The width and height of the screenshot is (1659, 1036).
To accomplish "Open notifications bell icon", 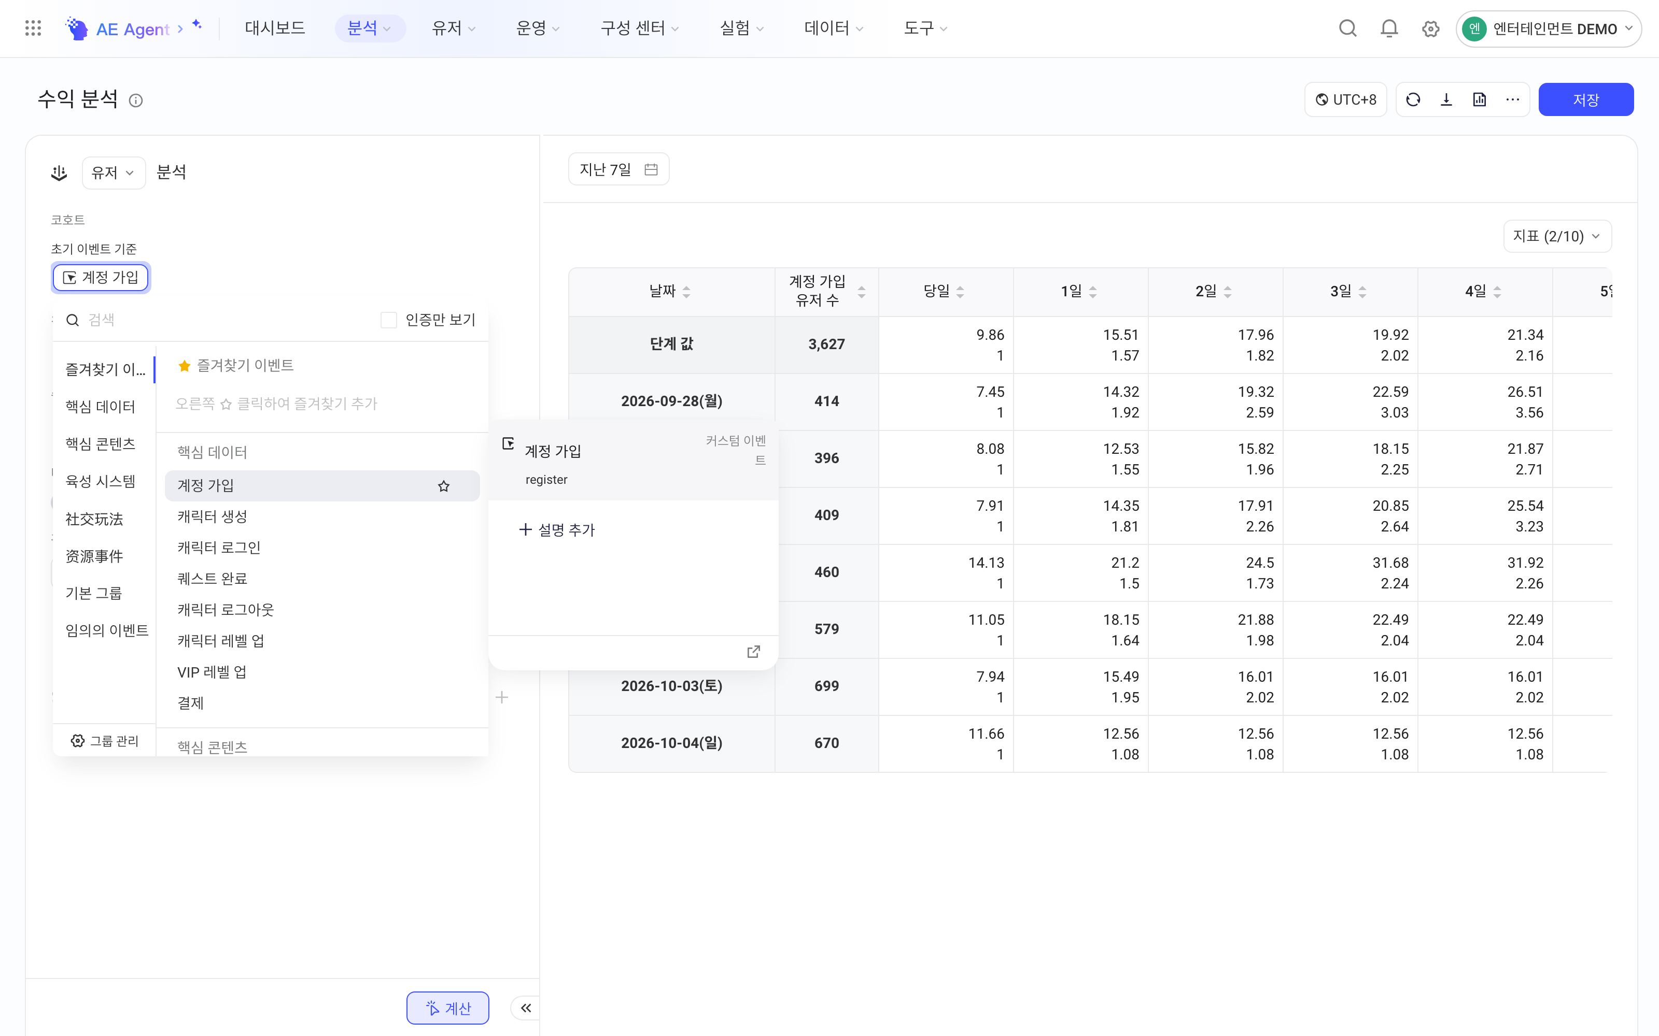I will (x=1389, y=28).
